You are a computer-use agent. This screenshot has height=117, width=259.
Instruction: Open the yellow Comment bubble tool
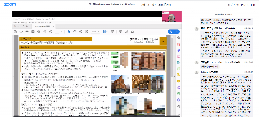click(178, 81)
